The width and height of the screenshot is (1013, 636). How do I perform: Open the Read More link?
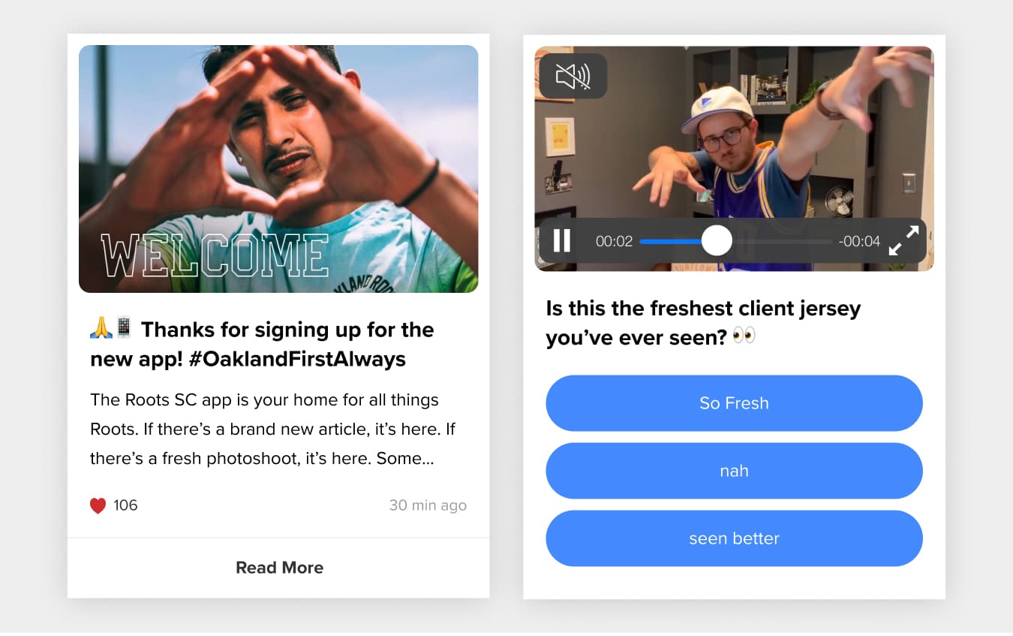tap(279, 568)
